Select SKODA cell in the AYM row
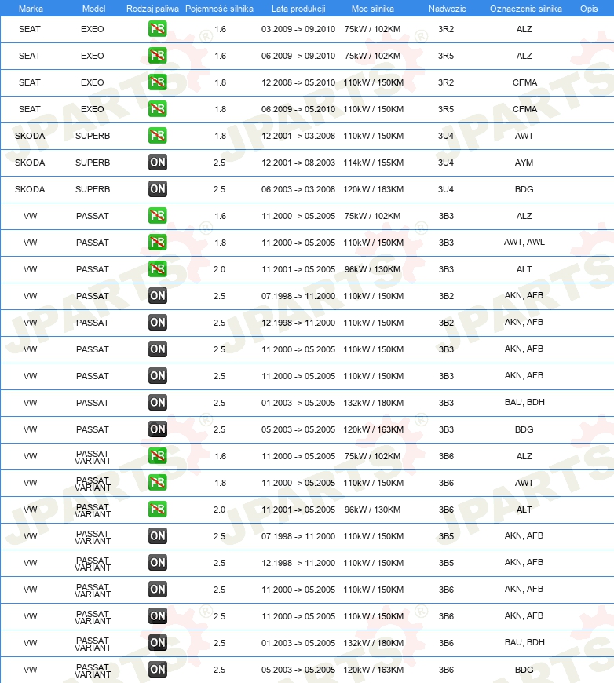The image size is (614, 683). coord(30,163)
